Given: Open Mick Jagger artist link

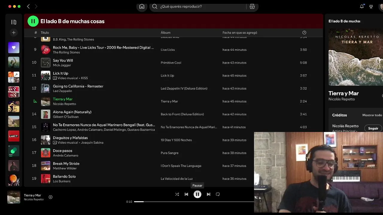Looking at the screenshot, I should pyautogui.click(x=62, y=65).
